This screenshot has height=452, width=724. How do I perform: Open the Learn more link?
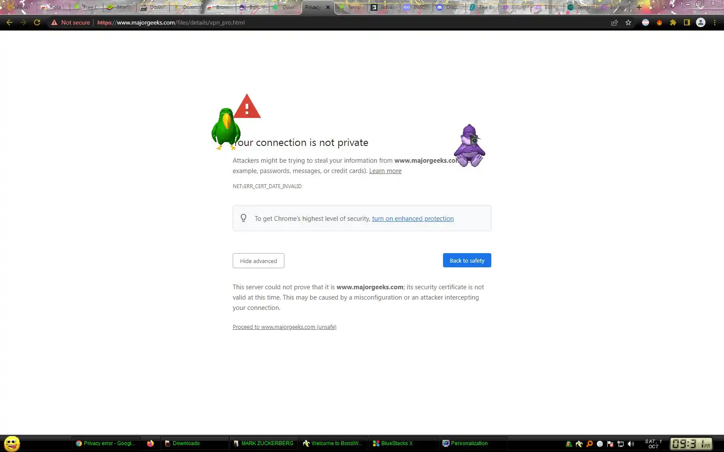click(385, 171)
